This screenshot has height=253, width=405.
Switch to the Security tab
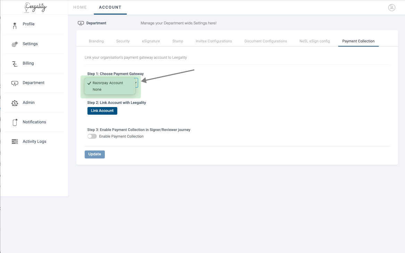[123, 41]
